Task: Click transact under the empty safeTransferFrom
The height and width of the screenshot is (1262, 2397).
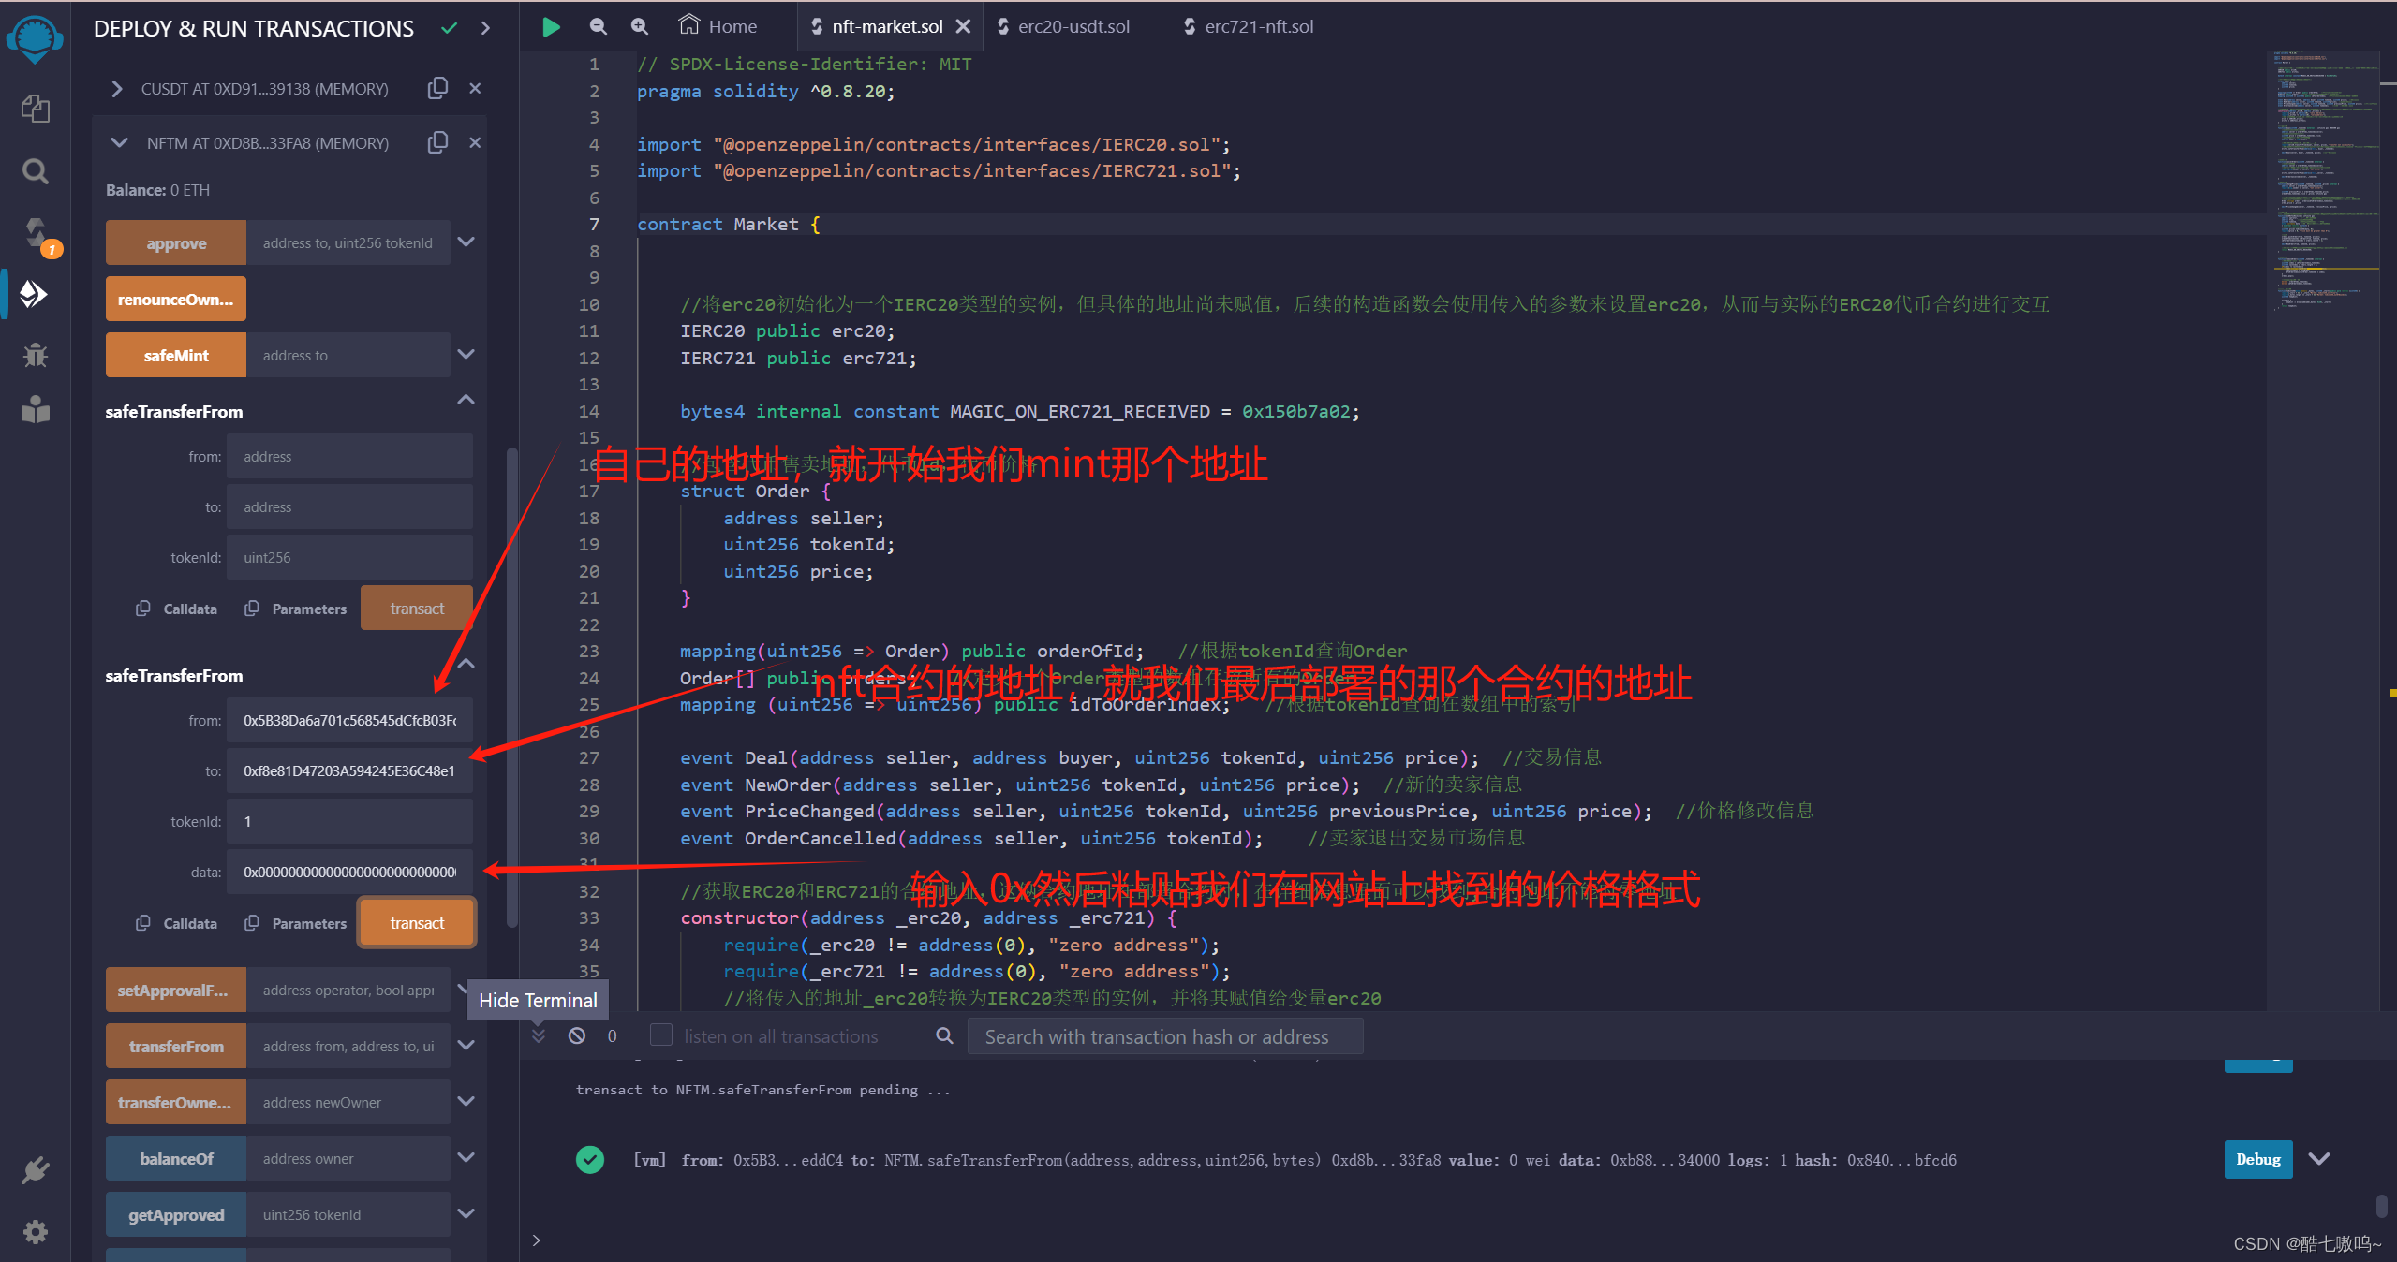Action: [417, 609]
